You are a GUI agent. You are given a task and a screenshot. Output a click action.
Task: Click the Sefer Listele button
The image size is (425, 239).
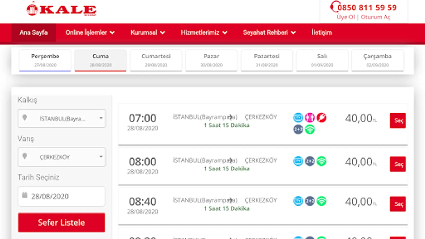click(61, 223)
